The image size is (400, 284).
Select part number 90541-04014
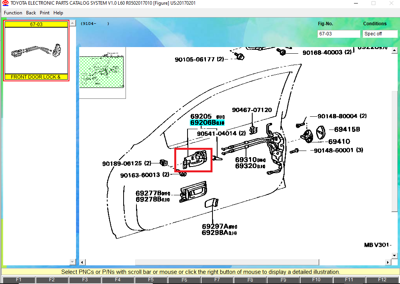click(x=221, y=133)
